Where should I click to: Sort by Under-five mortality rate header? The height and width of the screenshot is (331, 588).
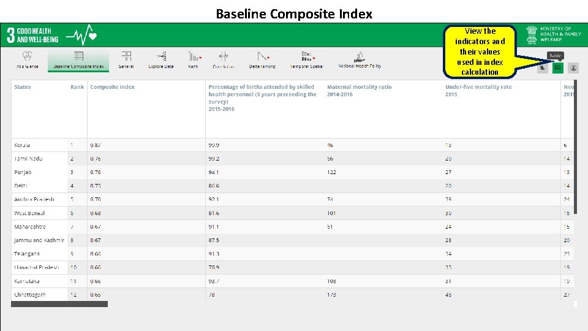(478, 91)
